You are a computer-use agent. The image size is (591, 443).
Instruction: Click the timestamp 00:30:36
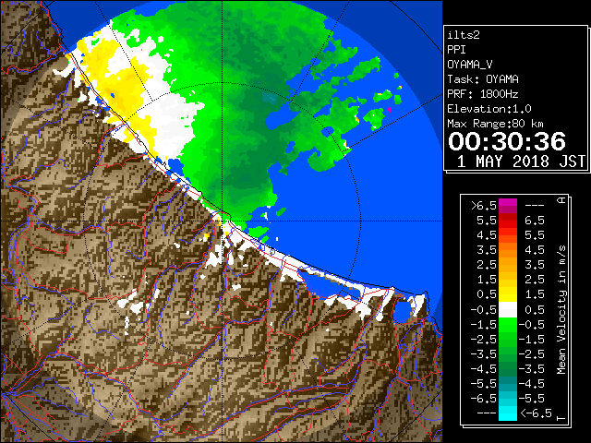pyautogui.click(x=507, y=141)
